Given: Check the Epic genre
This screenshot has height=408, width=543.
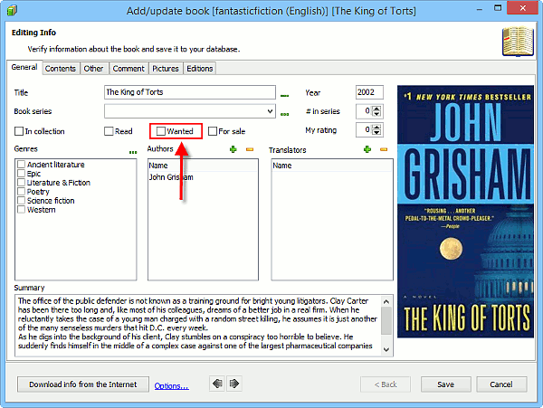Looking at the screenshot, I should (22, 174).
